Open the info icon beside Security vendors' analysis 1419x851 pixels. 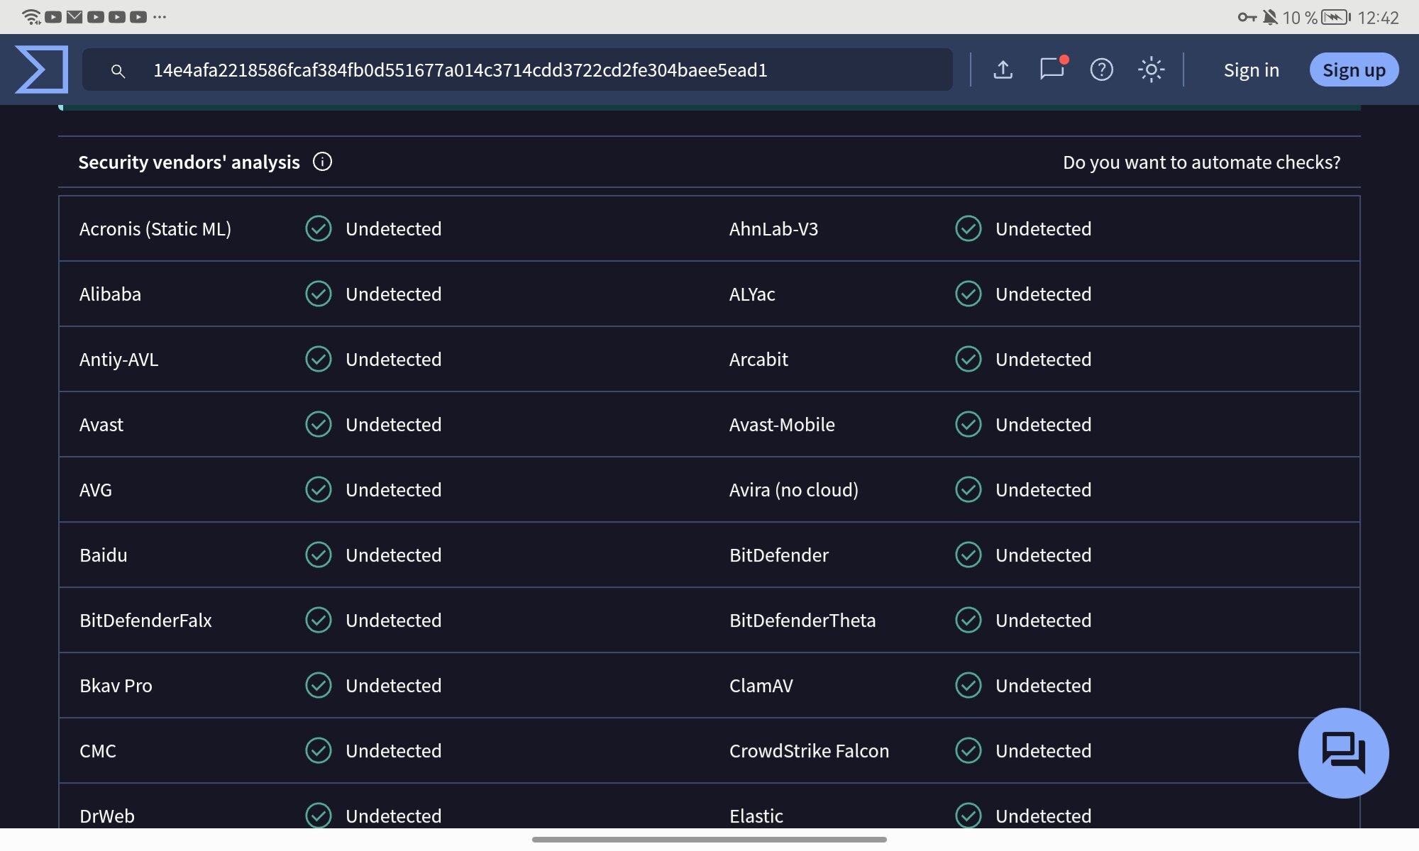(322, 162)
